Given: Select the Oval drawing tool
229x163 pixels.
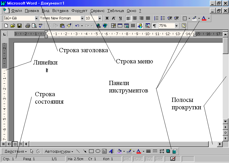Looking at the screenshot, I should point(98,151).
